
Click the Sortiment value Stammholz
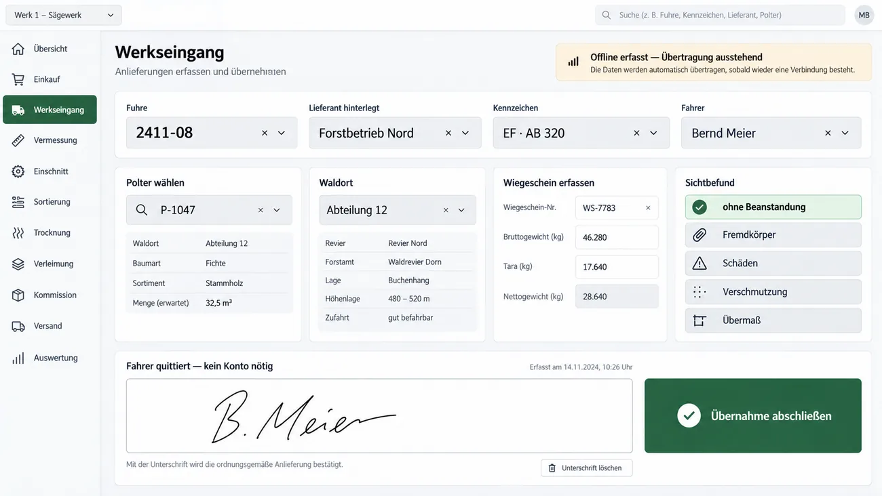[x=225, y=283]
